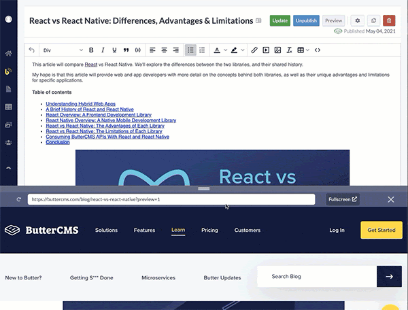Click the preview URL field

click(x=171, y=199)
